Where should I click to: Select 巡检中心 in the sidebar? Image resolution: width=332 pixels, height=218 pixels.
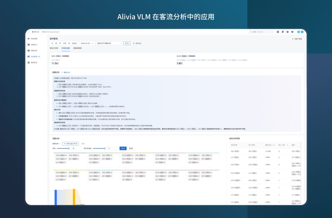34,45
